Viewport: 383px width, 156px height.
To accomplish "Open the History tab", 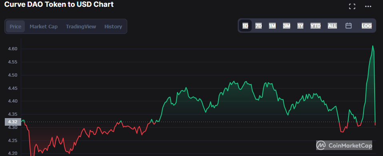I will (x=113, y=26).
